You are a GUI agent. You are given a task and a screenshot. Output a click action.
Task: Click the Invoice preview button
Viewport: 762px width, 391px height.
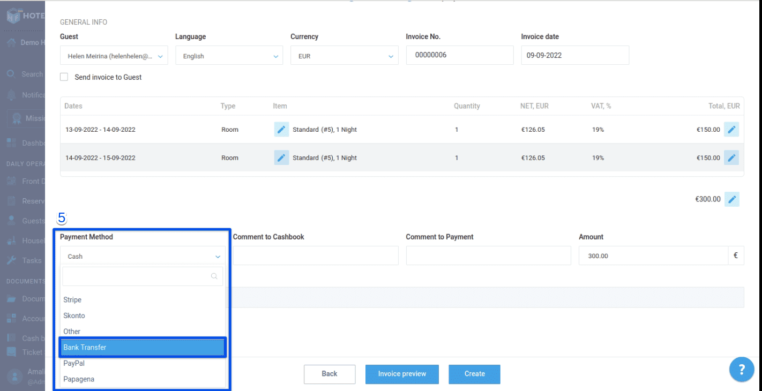[402, 374]
